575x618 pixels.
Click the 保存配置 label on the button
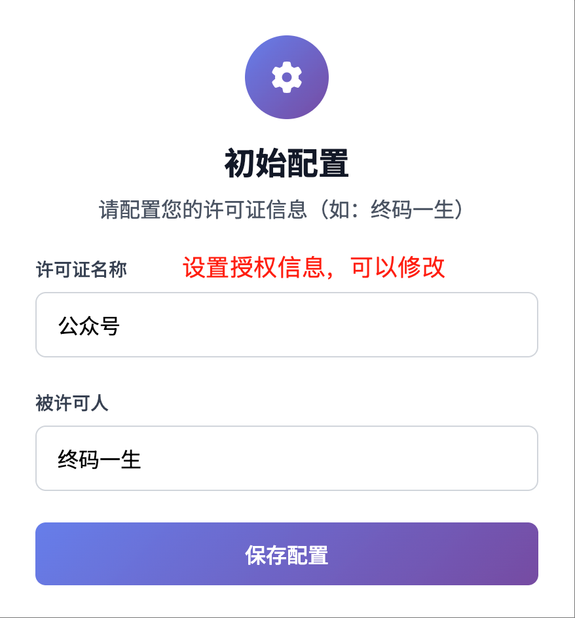tap(286, 555)
